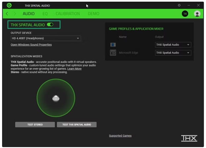
Task: Open settings via the gear icon
Action: [179, 5]
